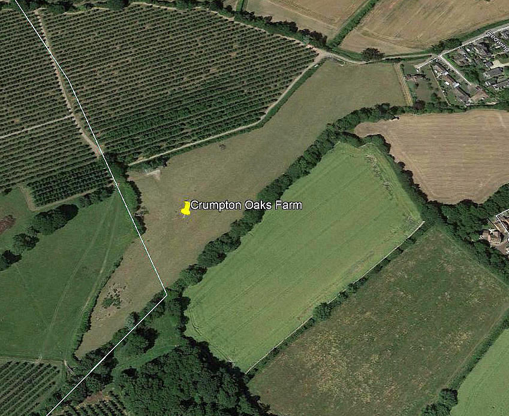The width and height of the screenshot is (509, 416).
Task: Click the partial Redwing road label
Action: coord(498,41)
